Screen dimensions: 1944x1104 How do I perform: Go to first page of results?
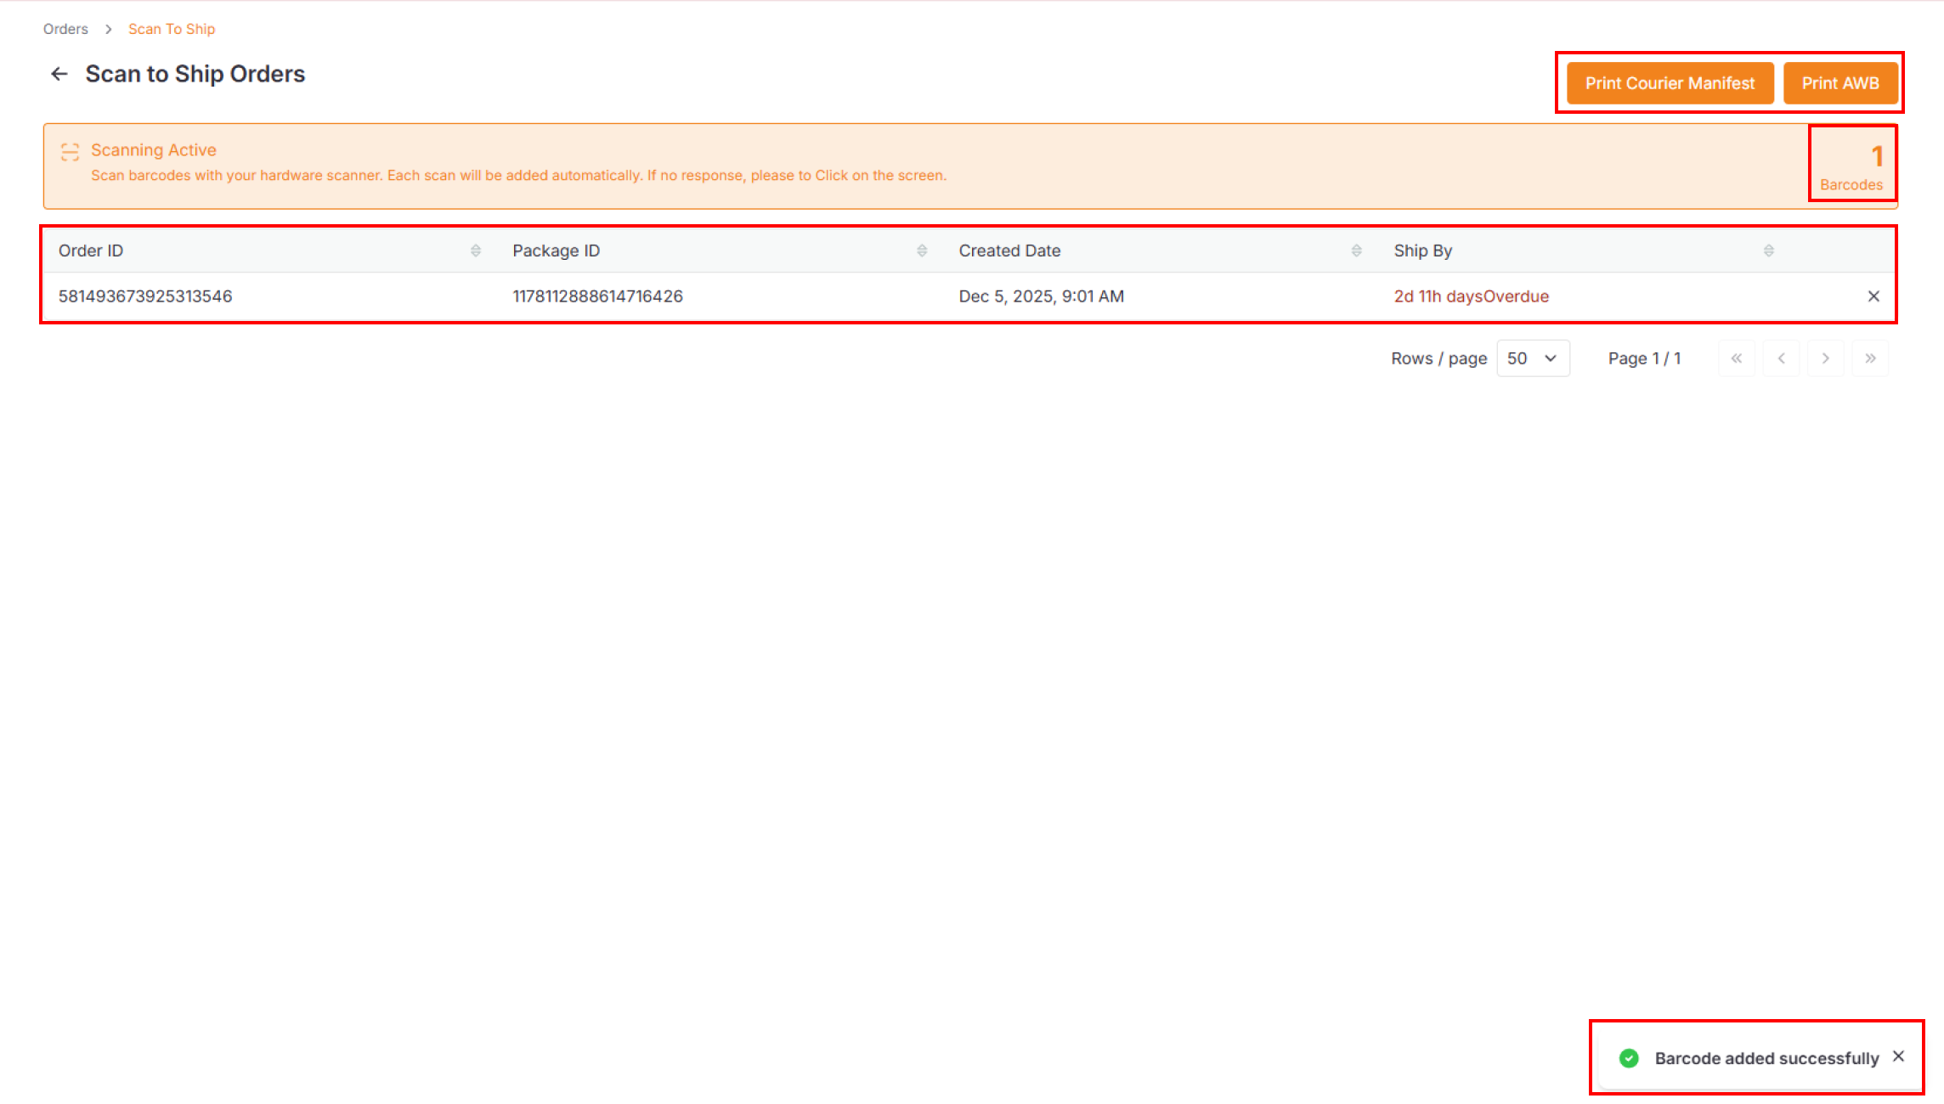point(1737,358)
